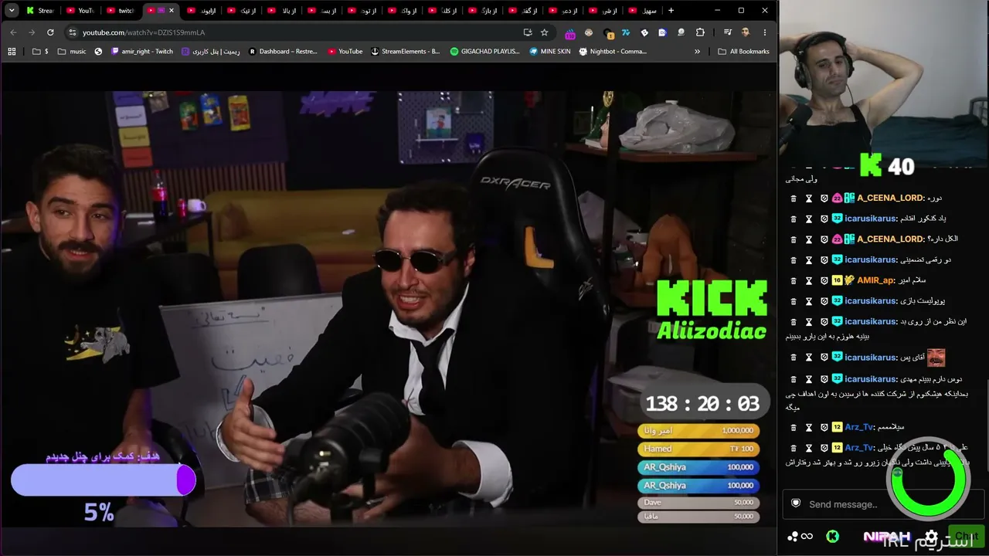The width and height of the screenshot is (989, 556).
Task: Open the 'Dashboard – Restre...' bookmark
Action: point(284,52)
